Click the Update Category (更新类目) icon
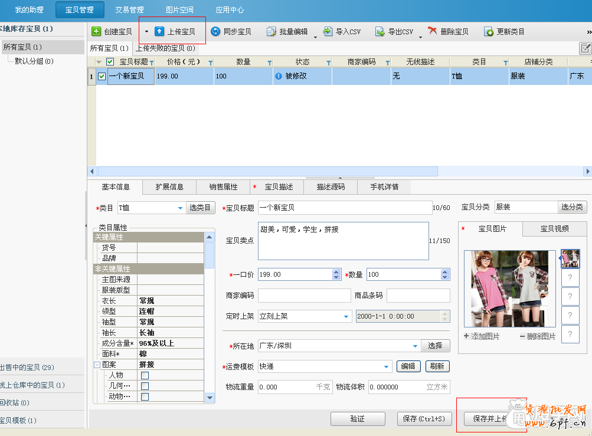 pos(489,31)
